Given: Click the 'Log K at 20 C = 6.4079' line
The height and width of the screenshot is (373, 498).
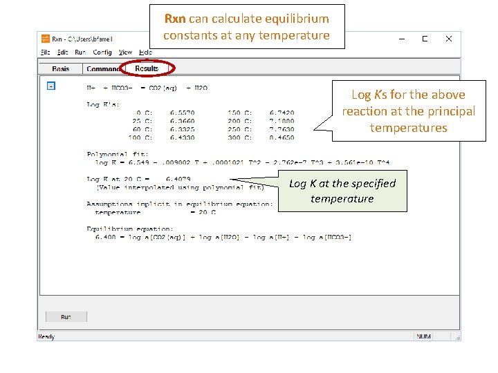Looking at the screenshot, I should click(x=138, y=179).
